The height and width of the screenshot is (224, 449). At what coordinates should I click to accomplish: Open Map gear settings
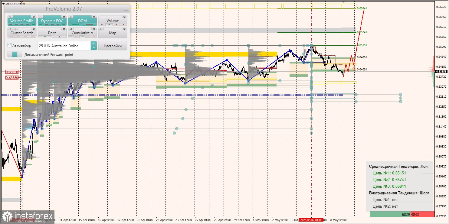pos(124,29)
